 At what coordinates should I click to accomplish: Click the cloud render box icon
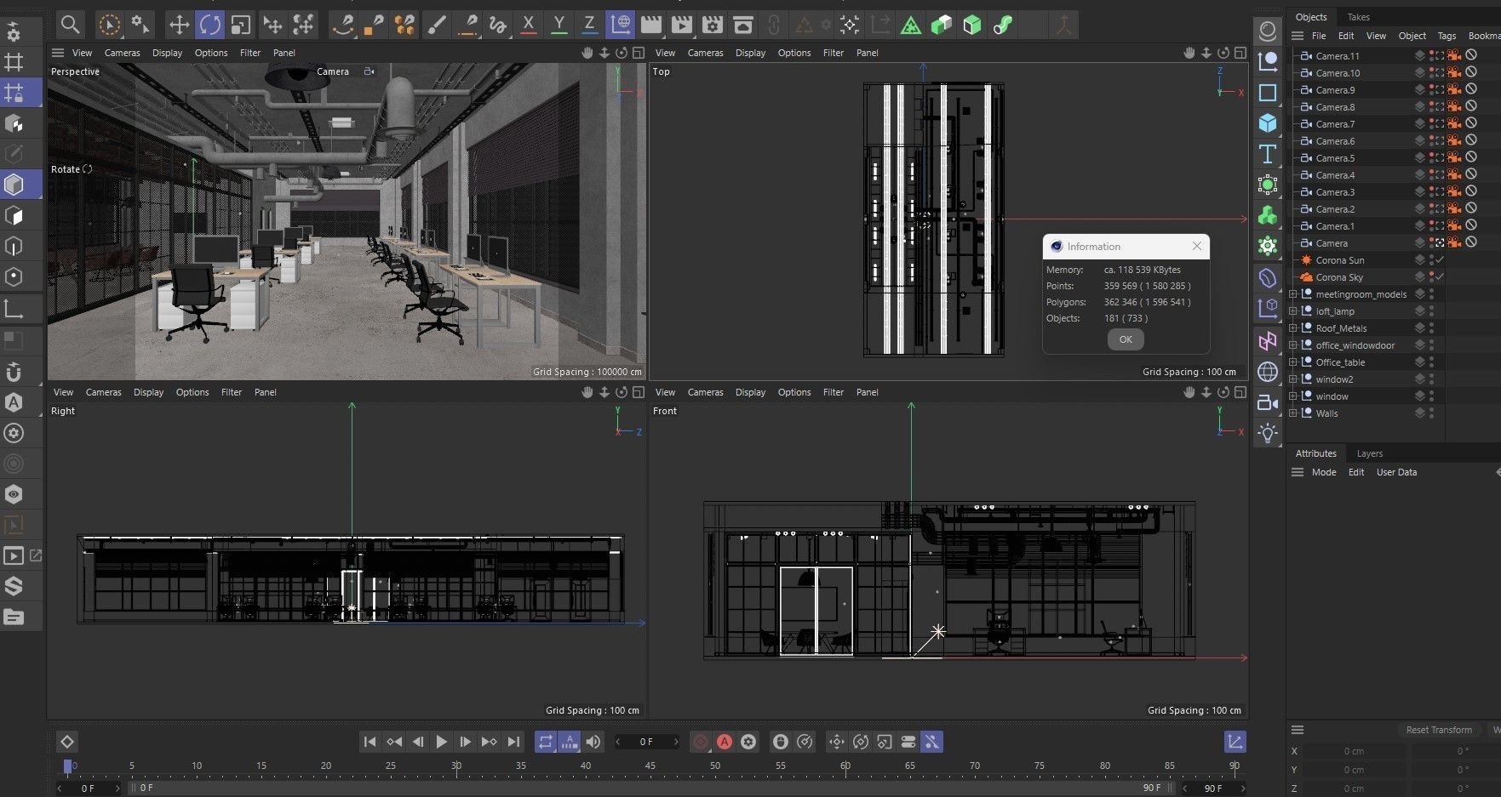[x=743, y=25]
